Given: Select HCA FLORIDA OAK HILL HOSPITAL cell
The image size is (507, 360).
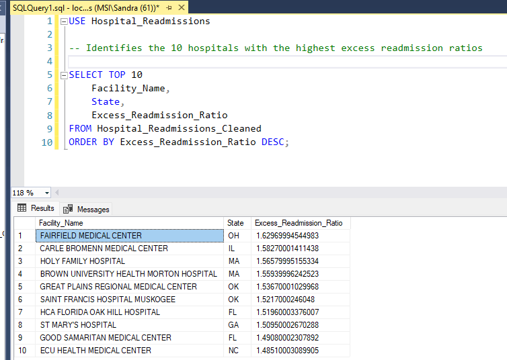Looking at the screenshot, I should (129, 312).
